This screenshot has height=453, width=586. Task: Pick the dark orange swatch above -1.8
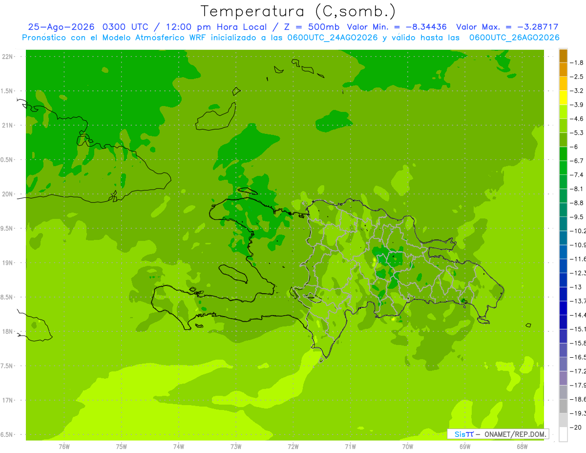click(x=564, y=56)
